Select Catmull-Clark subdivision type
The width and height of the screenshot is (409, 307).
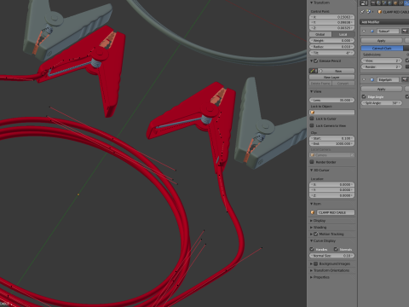382,48
